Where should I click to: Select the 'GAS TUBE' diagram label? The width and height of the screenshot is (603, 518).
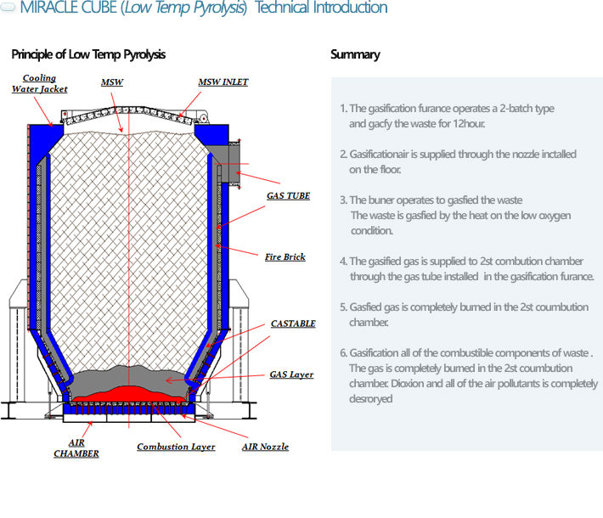(288, 196)
